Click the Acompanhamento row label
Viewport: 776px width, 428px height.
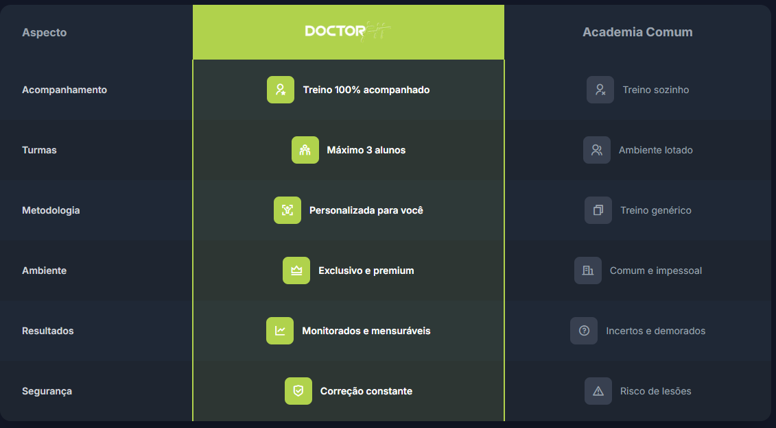pos(64,90)
